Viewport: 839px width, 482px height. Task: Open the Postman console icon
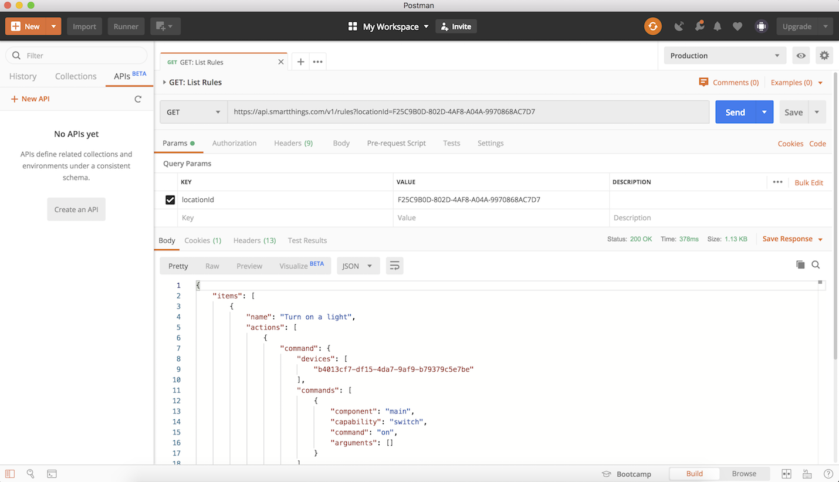pos(52,474)
